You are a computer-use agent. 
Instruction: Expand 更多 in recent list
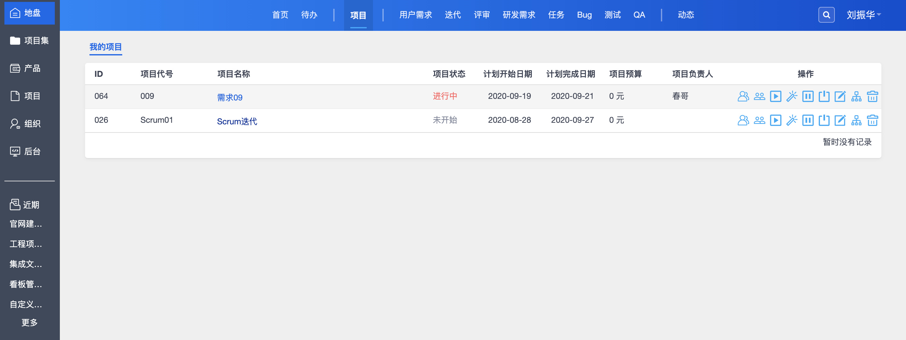click(29, 322)
